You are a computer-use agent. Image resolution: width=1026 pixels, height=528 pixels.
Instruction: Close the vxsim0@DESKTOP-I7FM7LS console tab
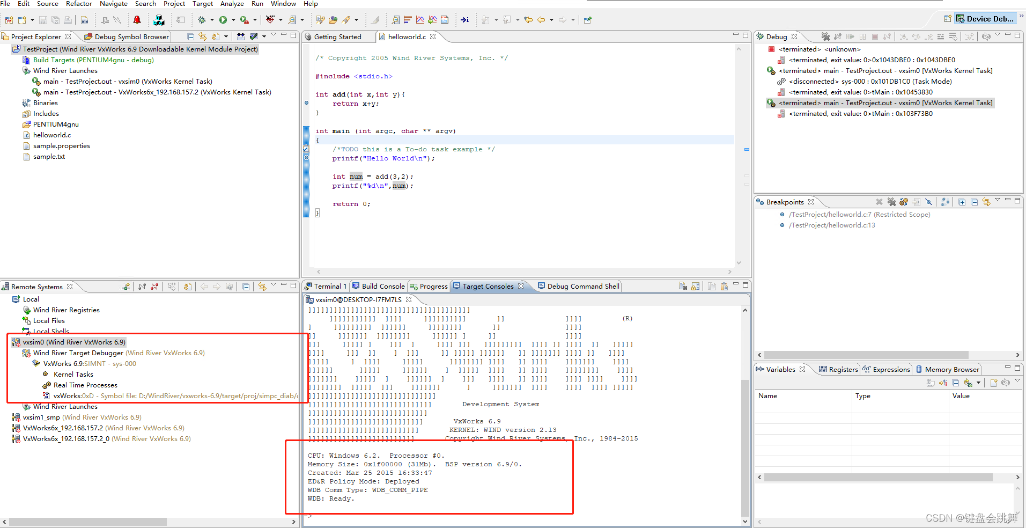click(409, 299)
